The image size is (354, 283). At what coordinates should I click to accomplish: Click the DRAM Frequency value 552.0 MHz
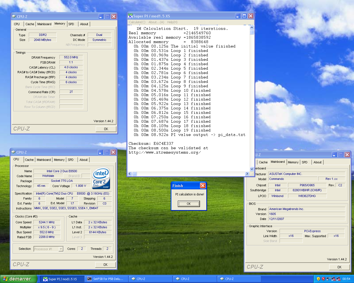point(71,57)
